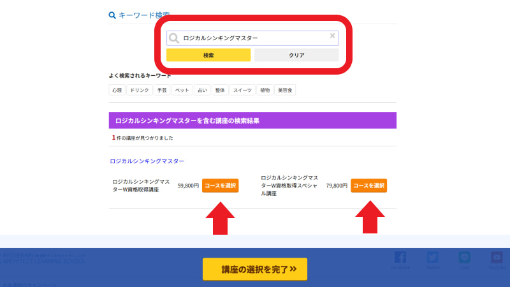Choose course button for 59,800円 W資格取得講座
The height and width of the screenshot is (287, 510).
click(x=220, y=186)
